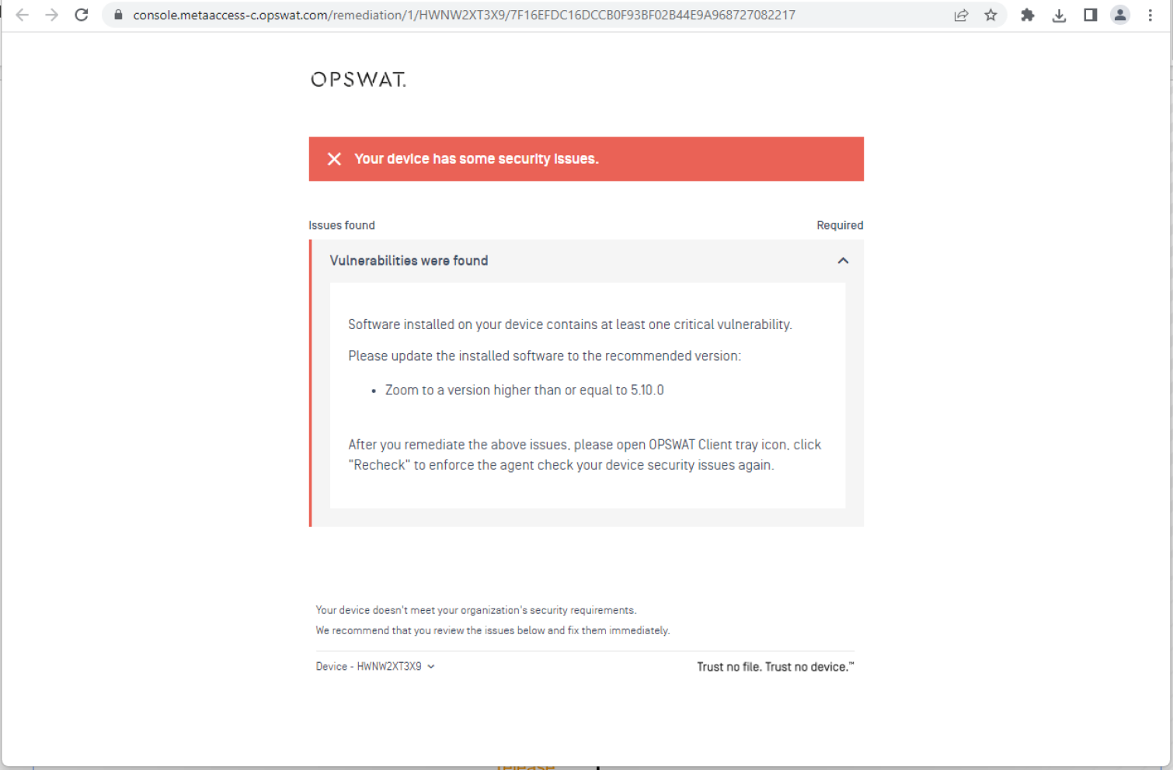The width and height of the screenshot is (1173, 770).
Task: Click the 'Software installed on your device' sentence
Action: pyautogui.click(x=570, y=324)
